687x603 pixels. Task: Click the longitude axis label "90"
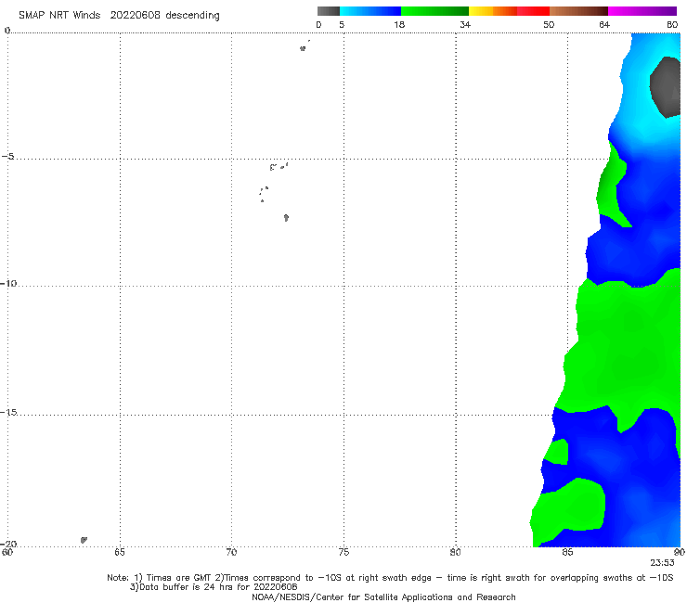(x=680, y=552)
